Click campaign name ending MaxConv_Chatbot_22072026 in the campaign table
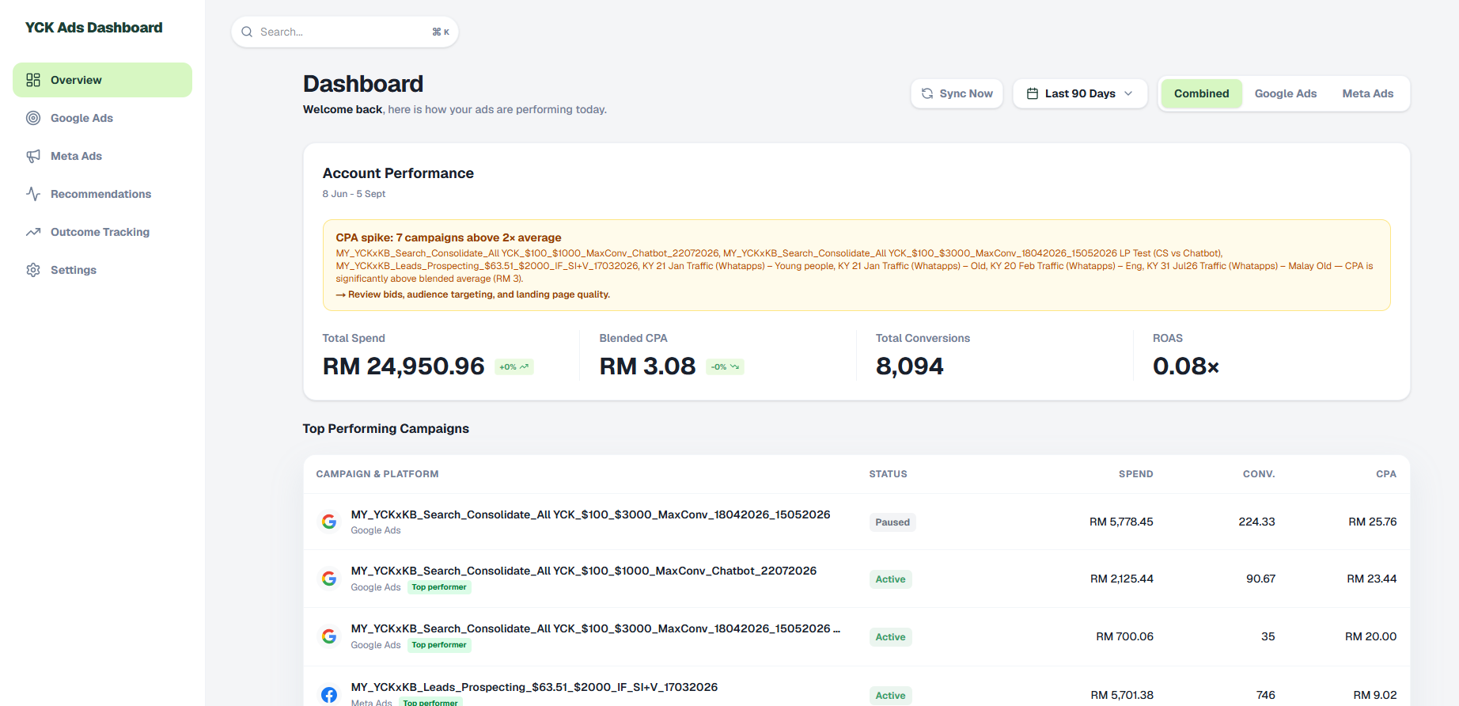The width and height of the screenshot is (1459, 706). click(584, 571)
